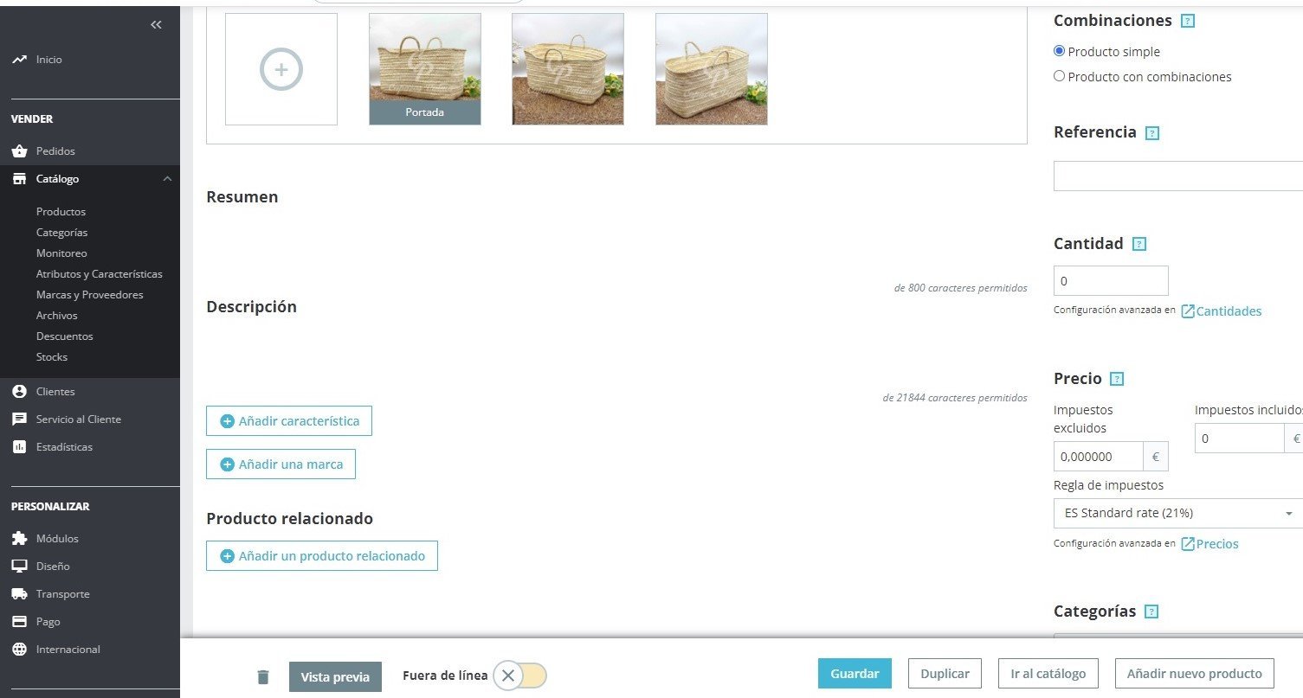This screenshot has width=1303, height=698.
Task: Click the Módulos puzzle icon
Action: tap(19, 539)
